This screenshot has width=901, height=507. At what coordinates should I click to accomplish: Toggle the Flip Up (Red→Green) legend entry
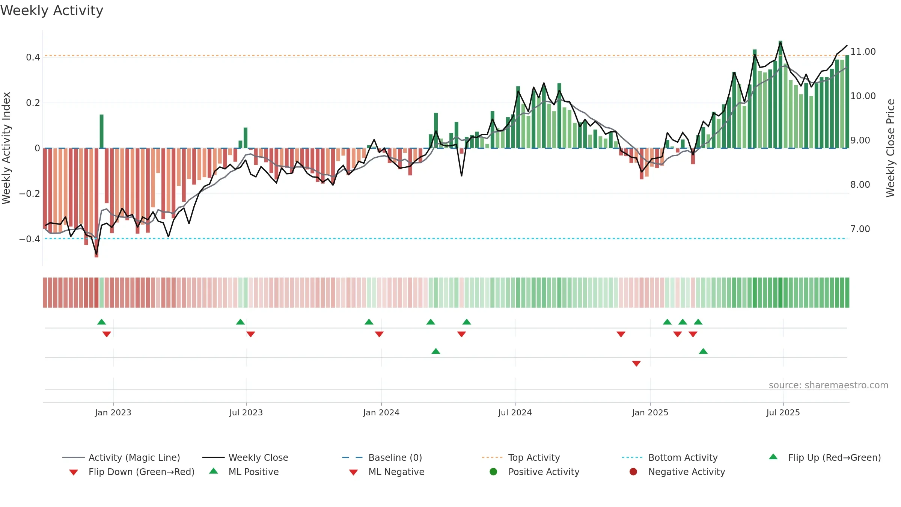coord(825,457)
